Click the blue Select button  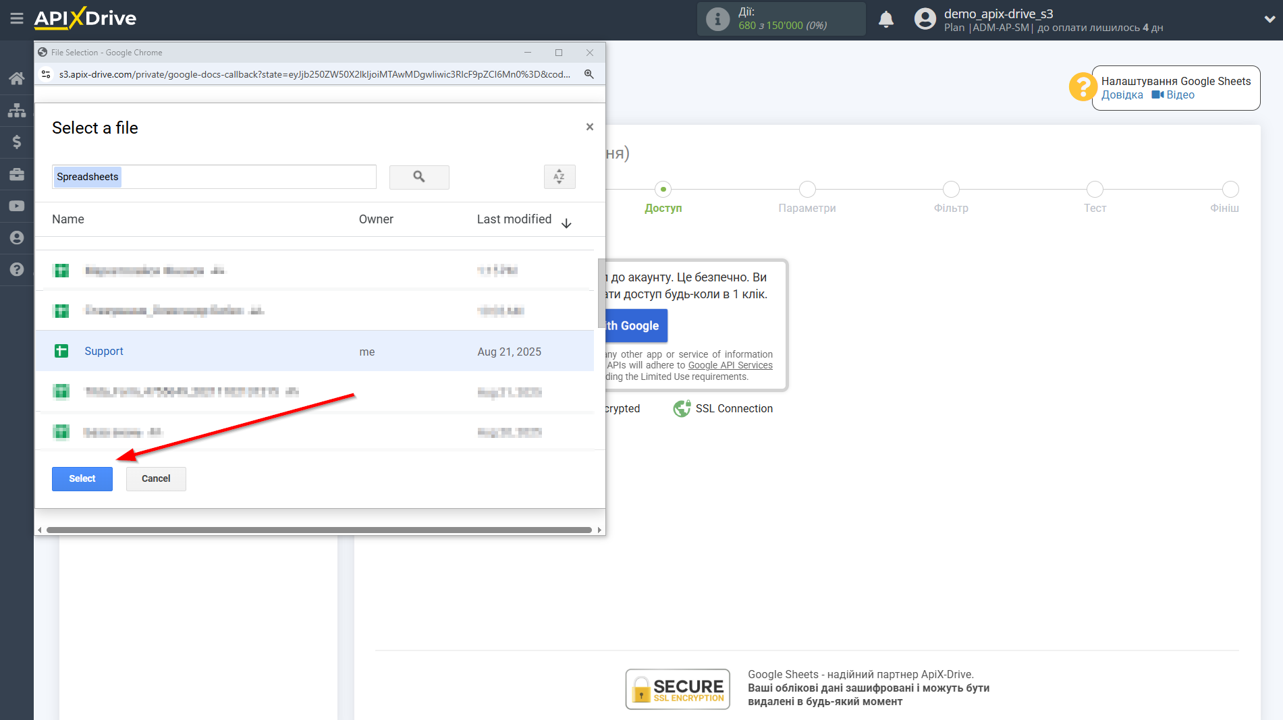click(82, 478)
